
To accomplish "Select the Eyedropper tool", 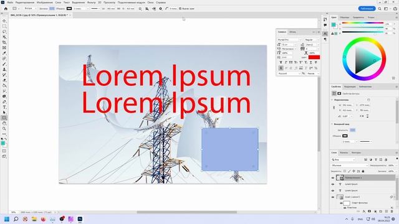I will pos(4,53).
